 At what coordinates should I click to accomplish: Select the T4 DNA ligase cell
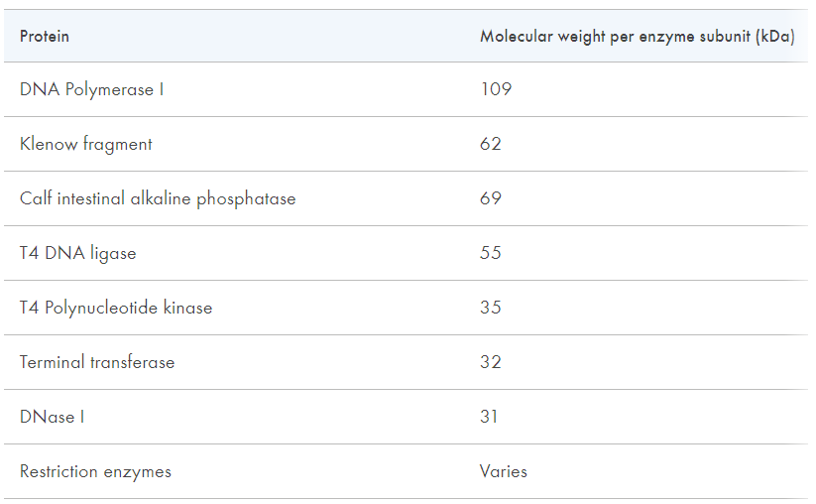point(78,254)
